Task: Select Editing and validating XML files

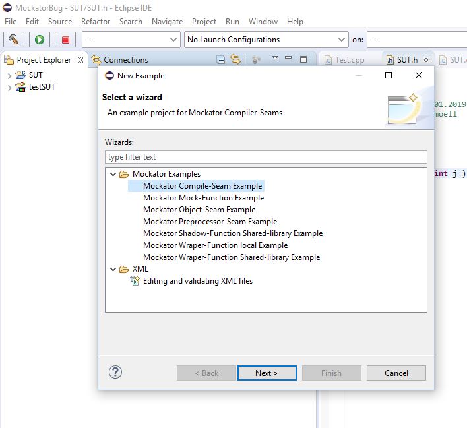Action: (198, 281)
